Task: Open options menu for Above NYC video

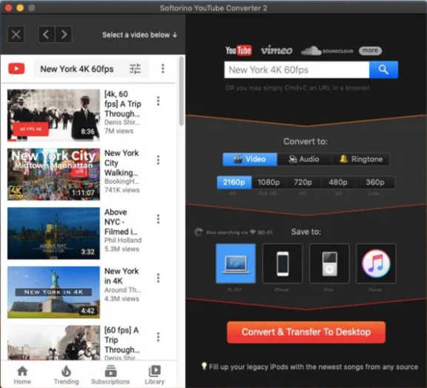Action: click(x=158, y=219)
